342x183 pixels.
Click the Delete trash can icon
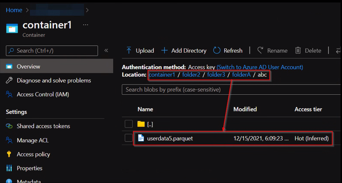pyautogui.click(x=298, y=50)
